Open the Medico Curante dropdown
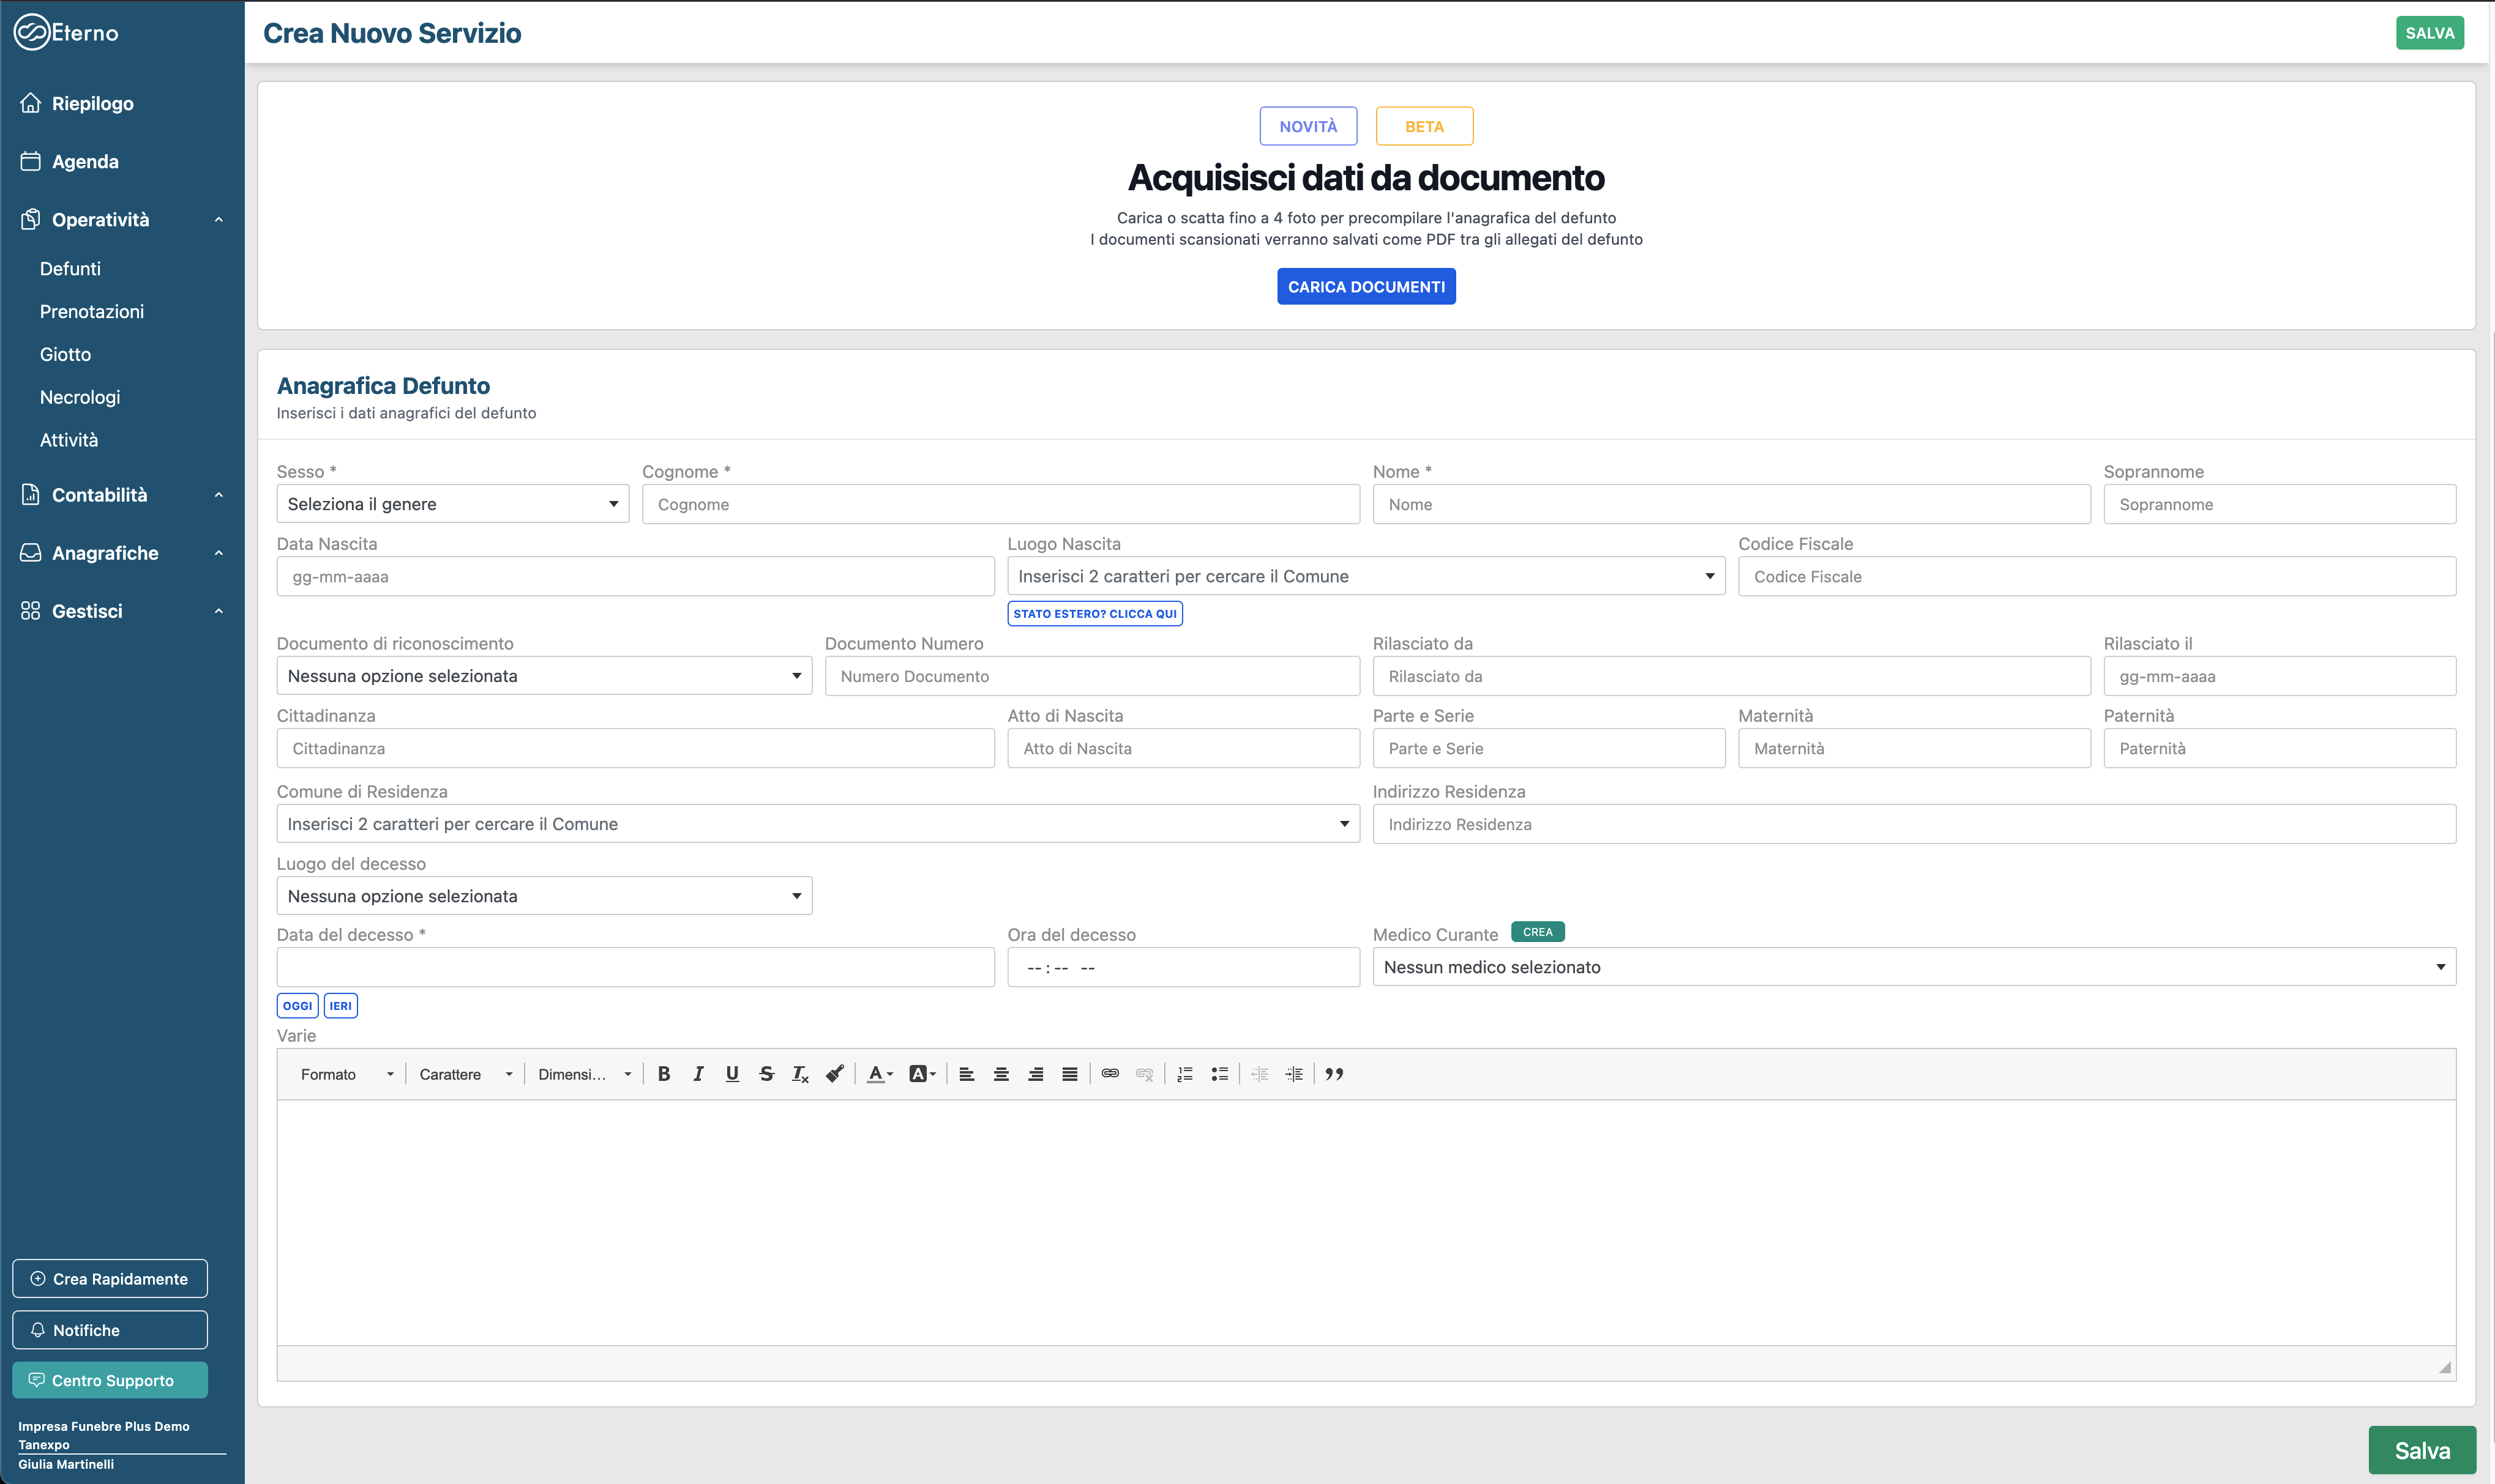This screenshot has height=1484, width=2495. point(1913,967)
